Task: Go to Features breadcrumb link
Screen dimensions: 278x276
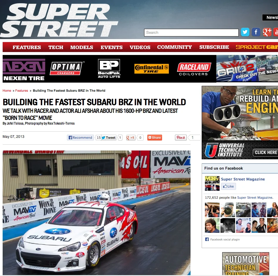Action: coord(22,91)
